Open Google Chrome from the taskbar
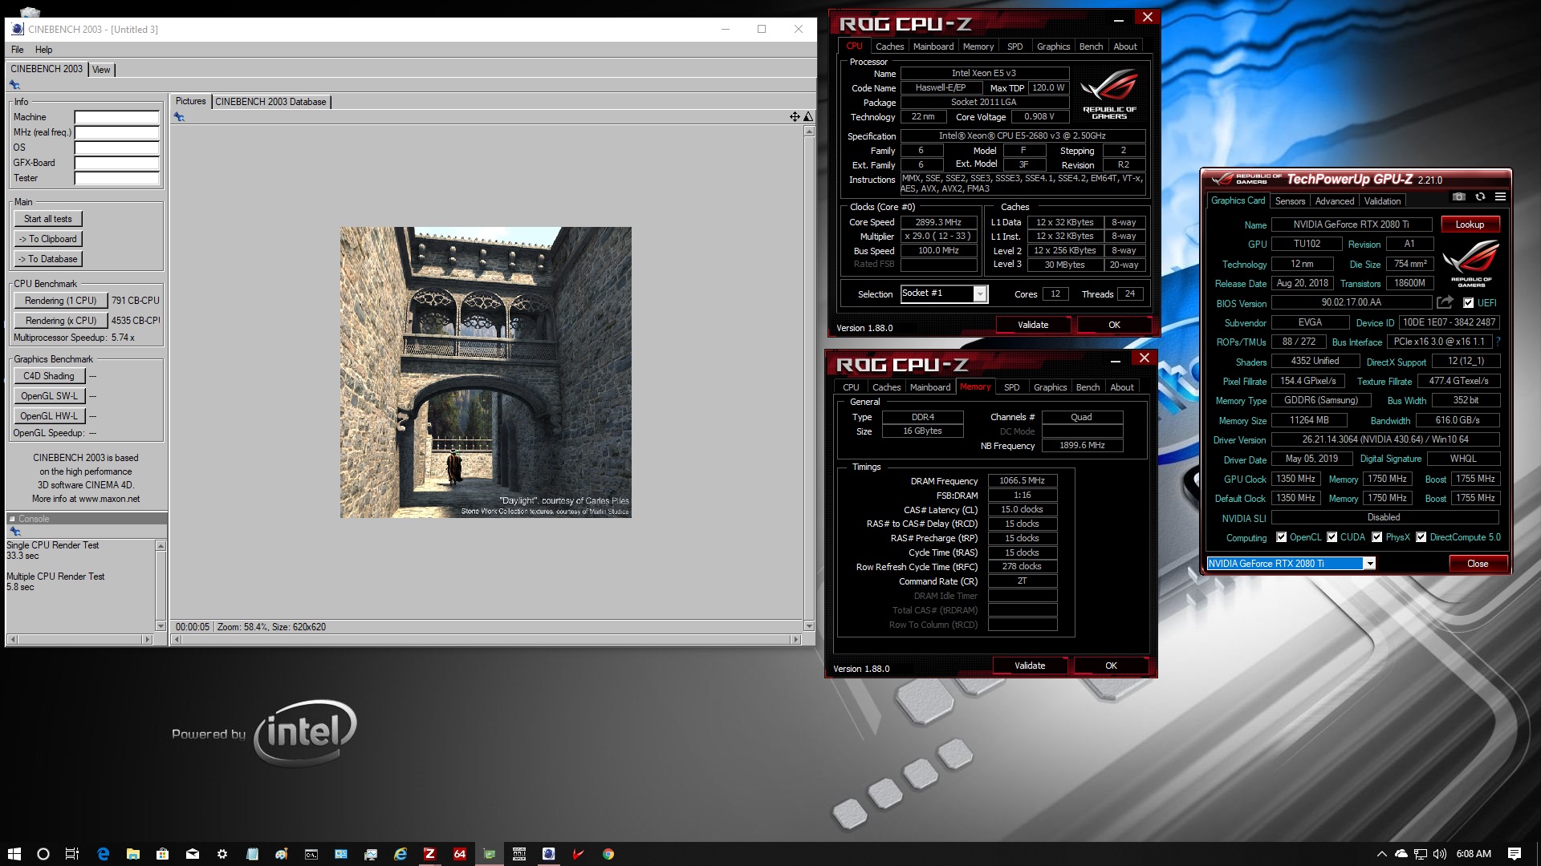This screenshot has width=1541, height=866. (608, 854)
